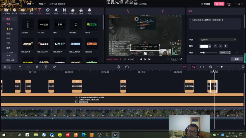Open the 音频 audio tab
The height and width of the screenshot is (138, 246).
tap(31, 11)
